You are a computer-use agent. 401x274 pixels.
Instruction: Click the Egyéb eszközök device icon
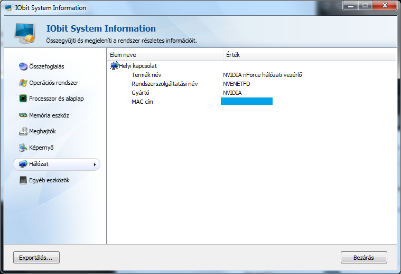[23, 180]
